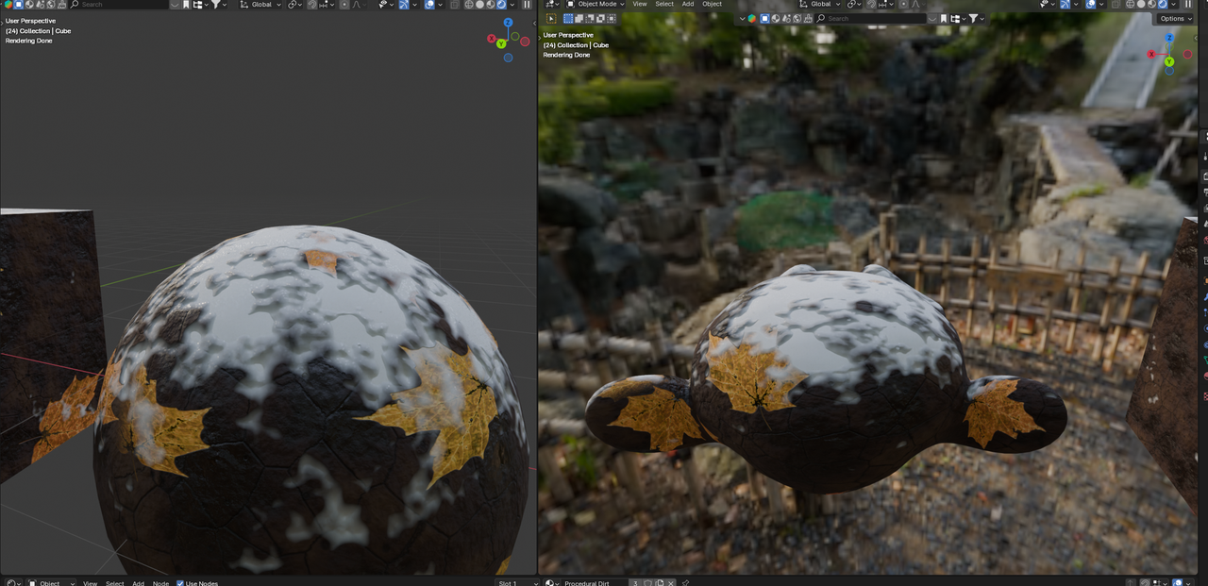Screen dimensions: 1208x586
Task: Open the node editor Object type dropdown
Action: tap(49, 583)
